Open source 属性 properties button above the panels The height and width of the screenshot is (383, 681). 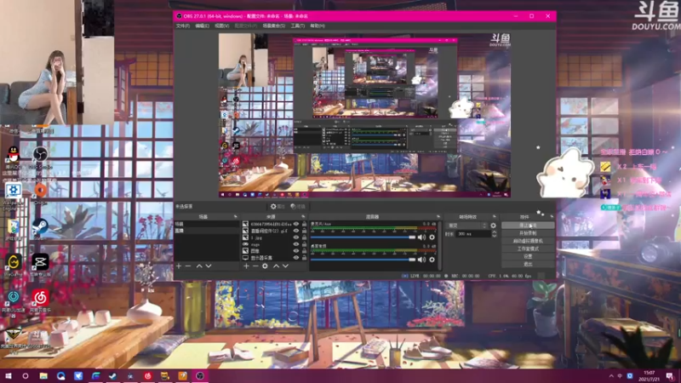(x=278, y=206)
